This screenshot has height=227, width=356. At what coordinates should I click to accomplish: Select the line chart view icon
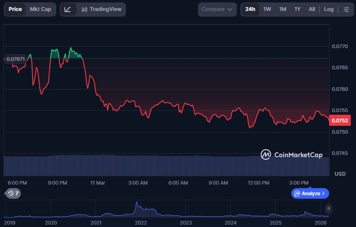68,9
